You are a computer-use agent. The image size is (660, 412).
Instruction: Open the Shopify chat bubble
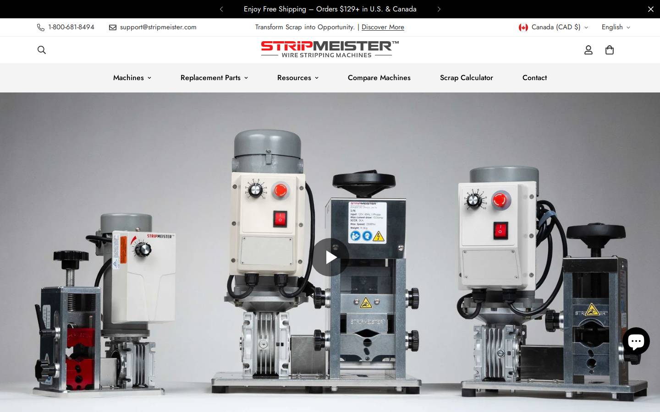pos(636,341)
